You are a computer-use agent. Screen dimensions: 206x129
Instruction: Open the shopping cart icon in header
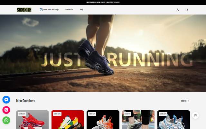187,10
